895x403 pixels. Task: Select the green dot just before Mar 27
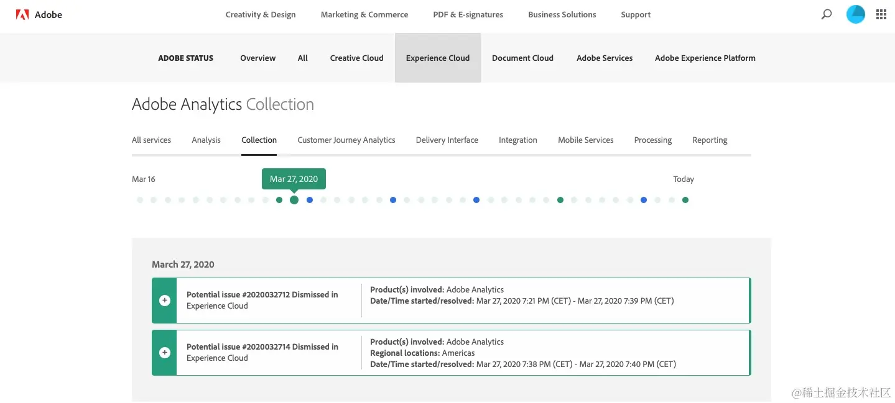click(279, 200)
